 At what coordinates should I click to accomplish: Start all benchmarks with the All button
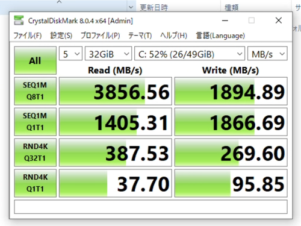(36, 60)
